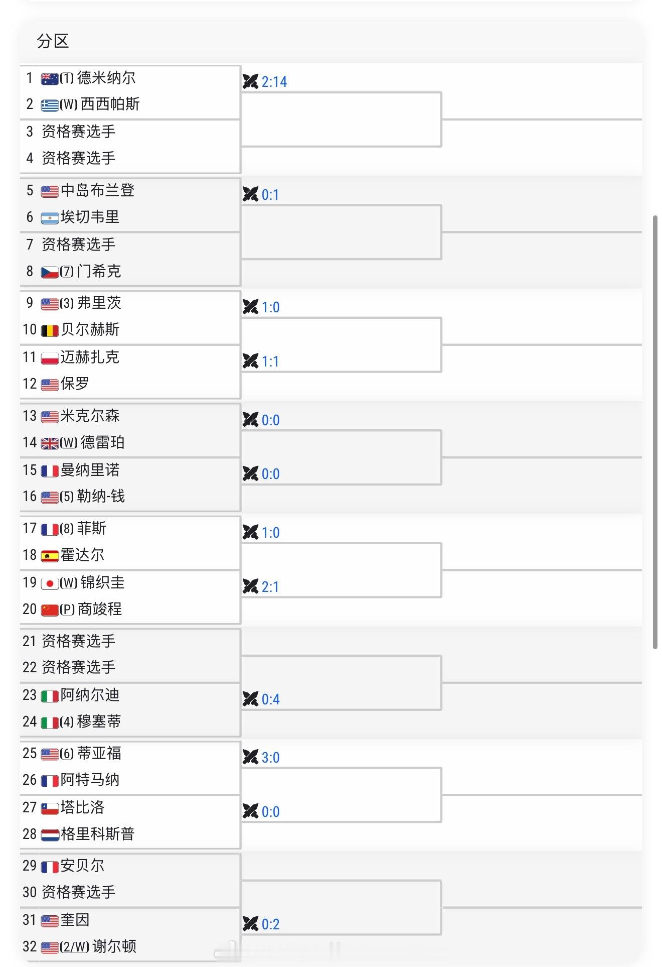Click head-to-head icon next to 2:14 score
662x967 pixels.
point(250,81)
